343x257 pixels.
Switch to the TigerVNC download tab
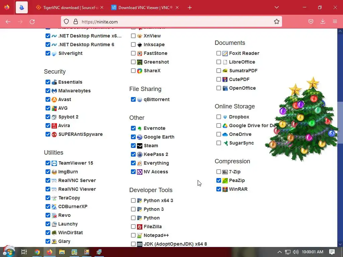click(70, 8)
